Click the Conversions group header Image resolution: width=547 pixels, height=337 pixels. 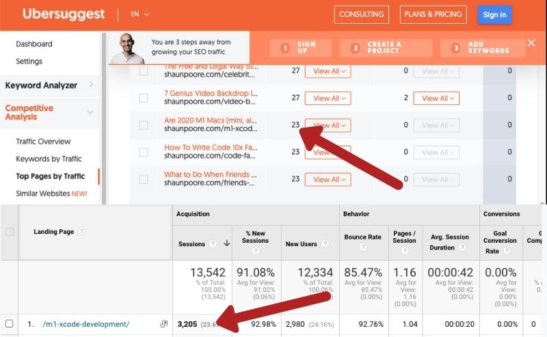pyautogui.click(x=502, y=214)
